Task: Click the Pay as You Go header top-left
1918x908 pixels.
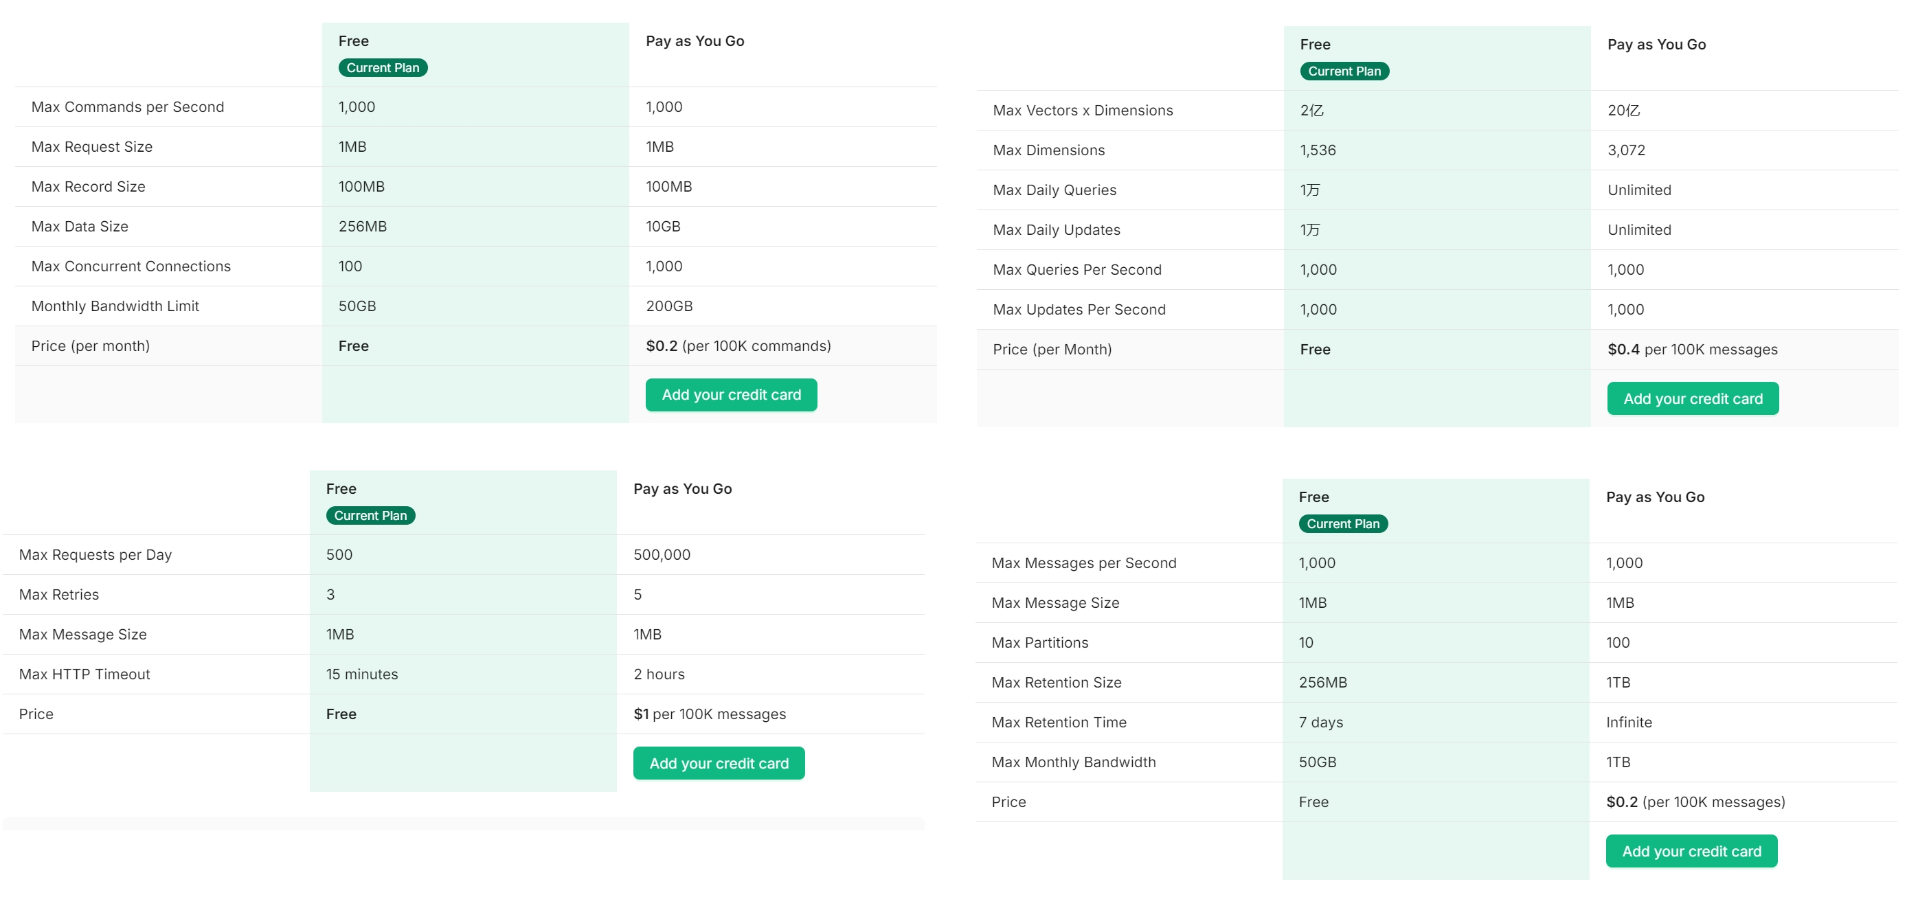Action: [x=695, y=41]
